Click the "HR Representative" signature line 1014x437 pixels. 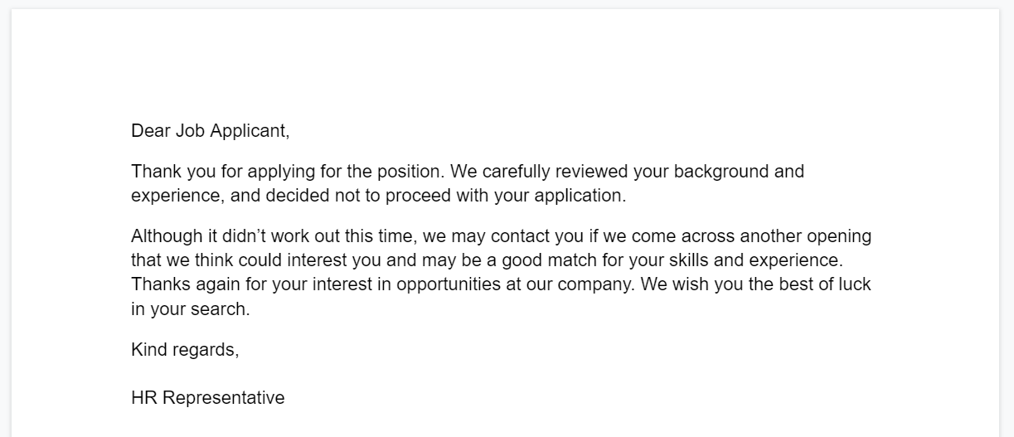pos(208,398)
